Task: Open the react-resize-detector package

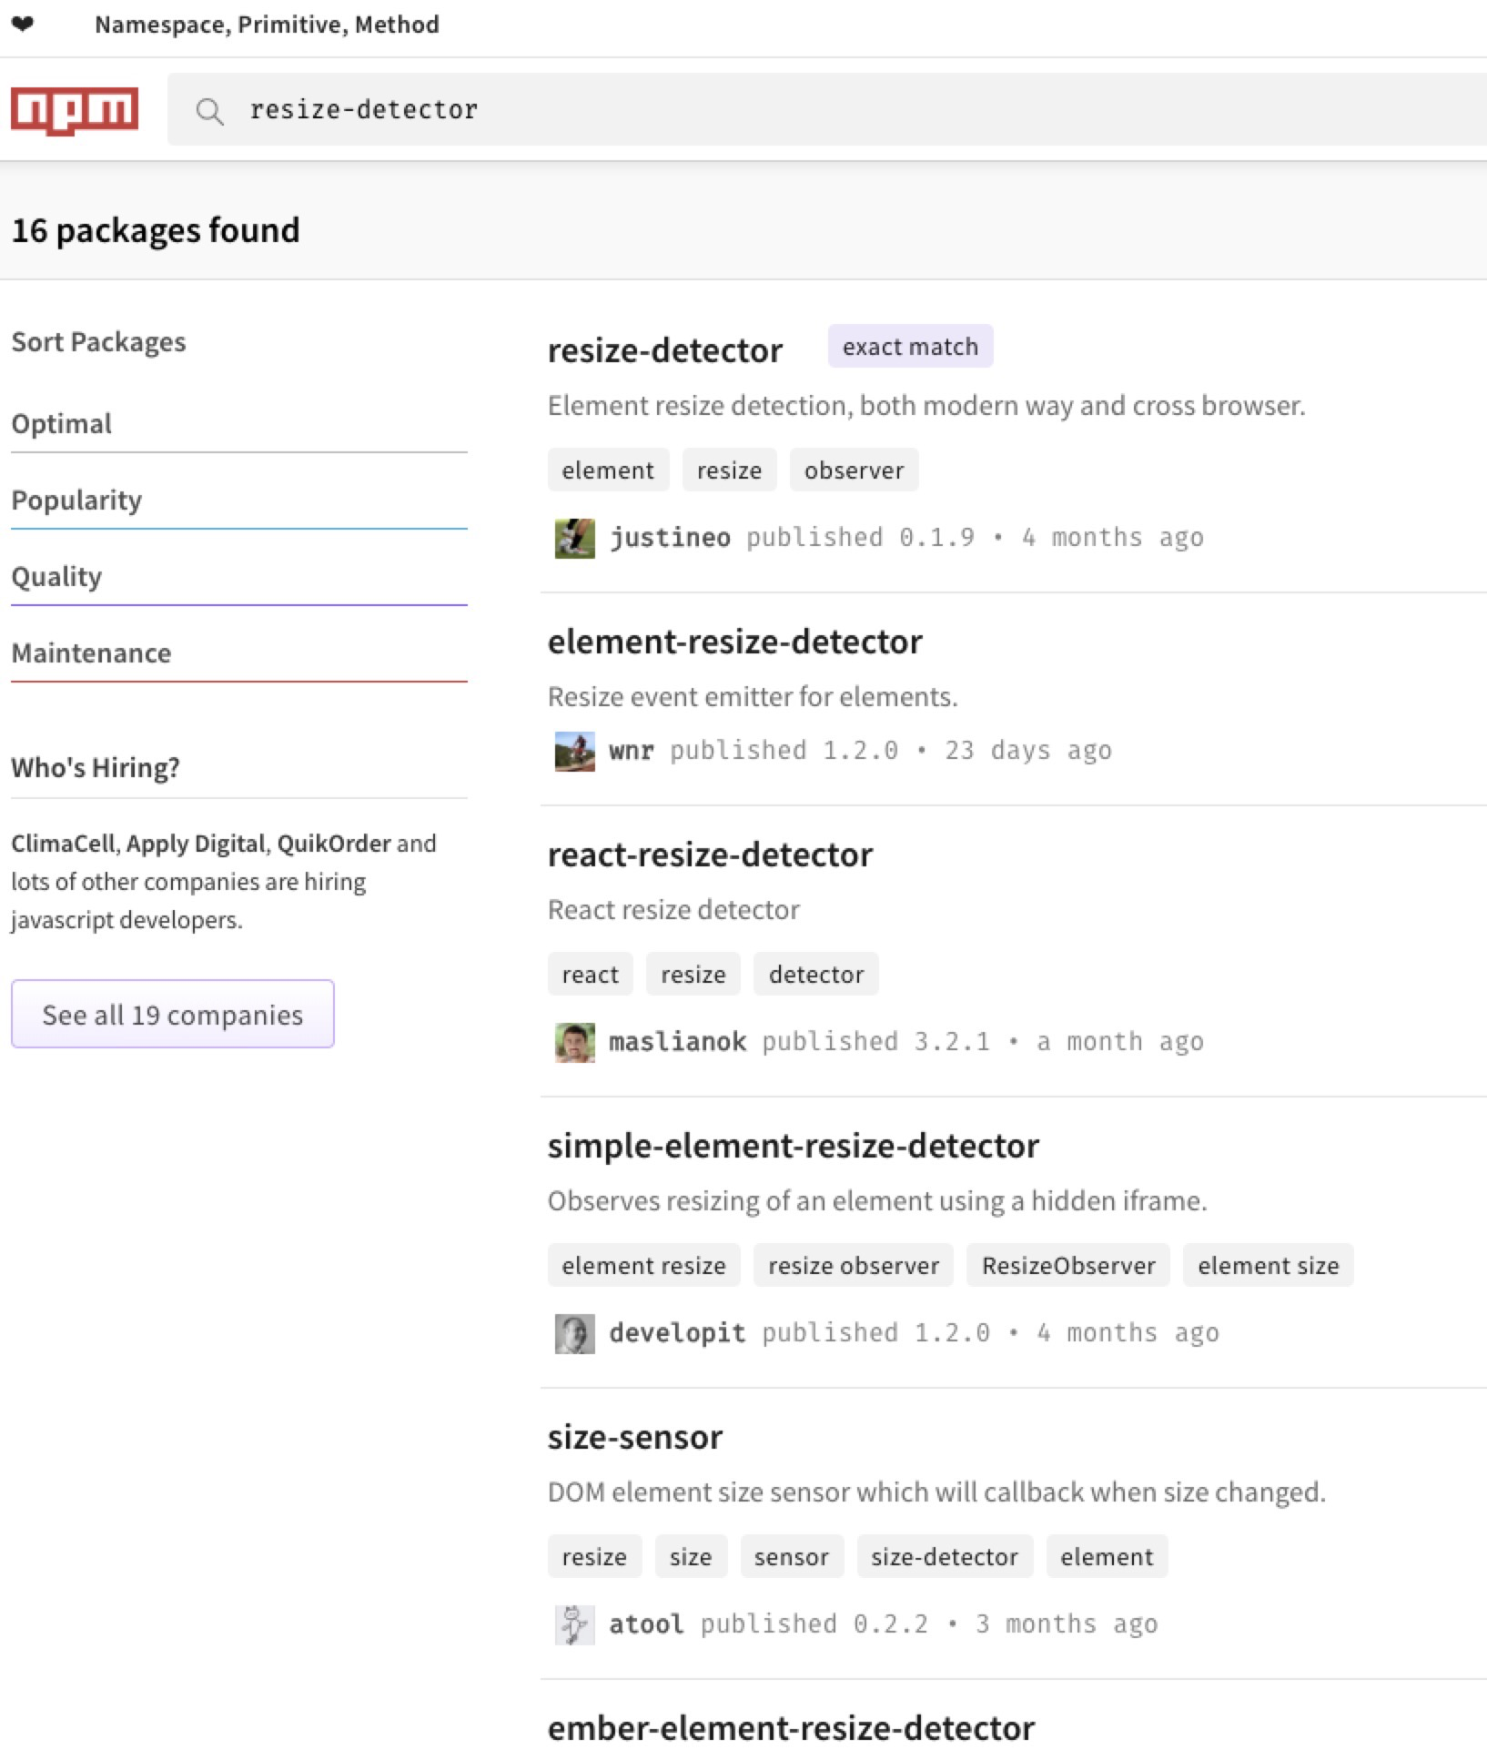Action: click(x=710, y=855)
